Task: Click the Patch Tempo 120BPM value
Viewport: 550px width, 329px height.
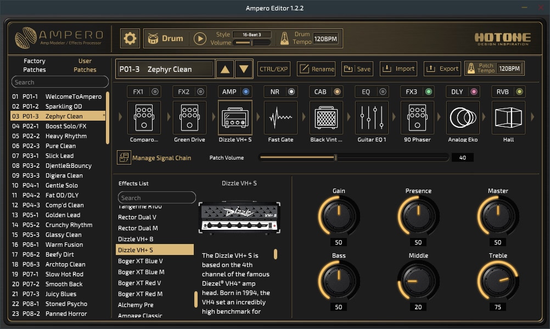Action: click(509, 69)
